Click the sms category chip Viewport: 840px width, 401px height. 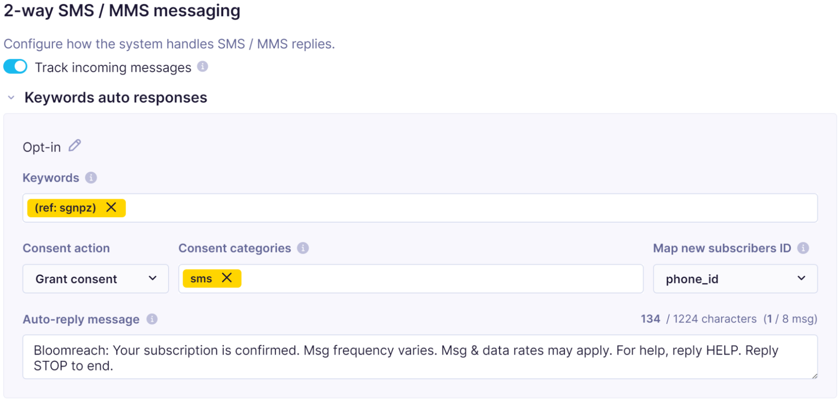201,279
